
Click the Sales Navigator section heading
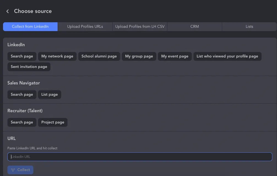click(24, 83)
